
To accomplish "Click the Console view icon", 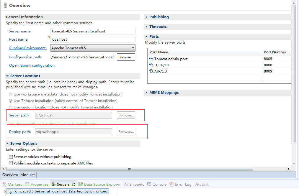I will pos(149,184).
